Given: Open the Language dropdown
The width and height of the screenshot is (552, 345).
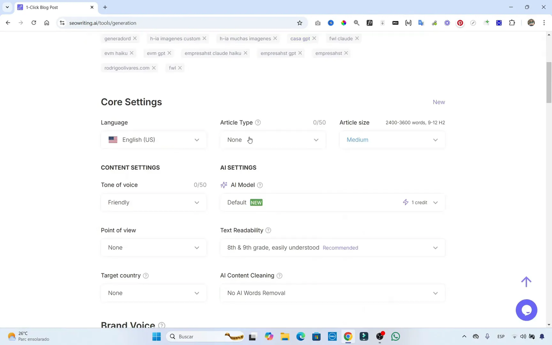Looking at the screenshot, I should (154, 140).
